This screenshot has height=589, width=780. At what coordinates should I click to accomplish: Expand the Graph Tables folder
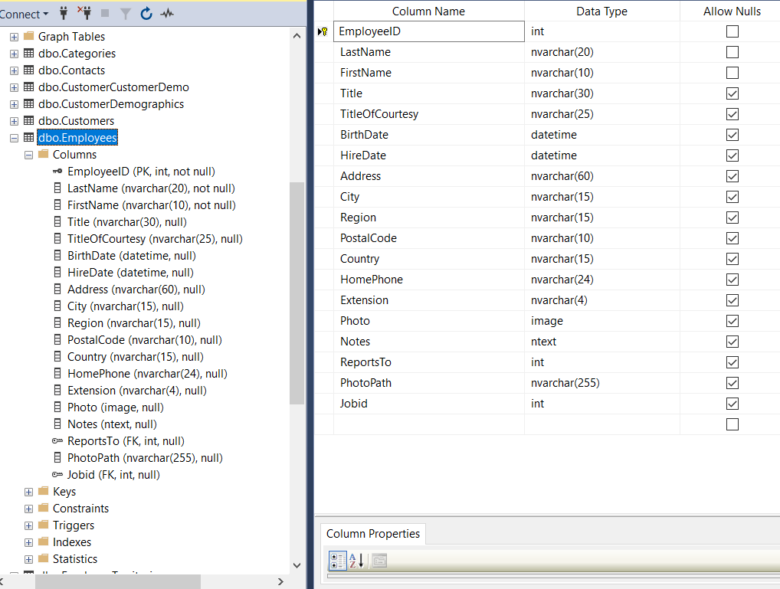point(14,37)
